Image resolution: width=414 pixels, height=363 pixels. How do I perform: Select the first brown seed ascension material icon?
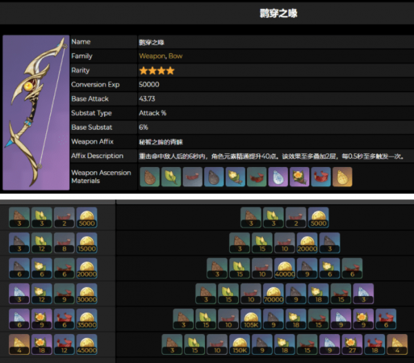tap(150, 177)
